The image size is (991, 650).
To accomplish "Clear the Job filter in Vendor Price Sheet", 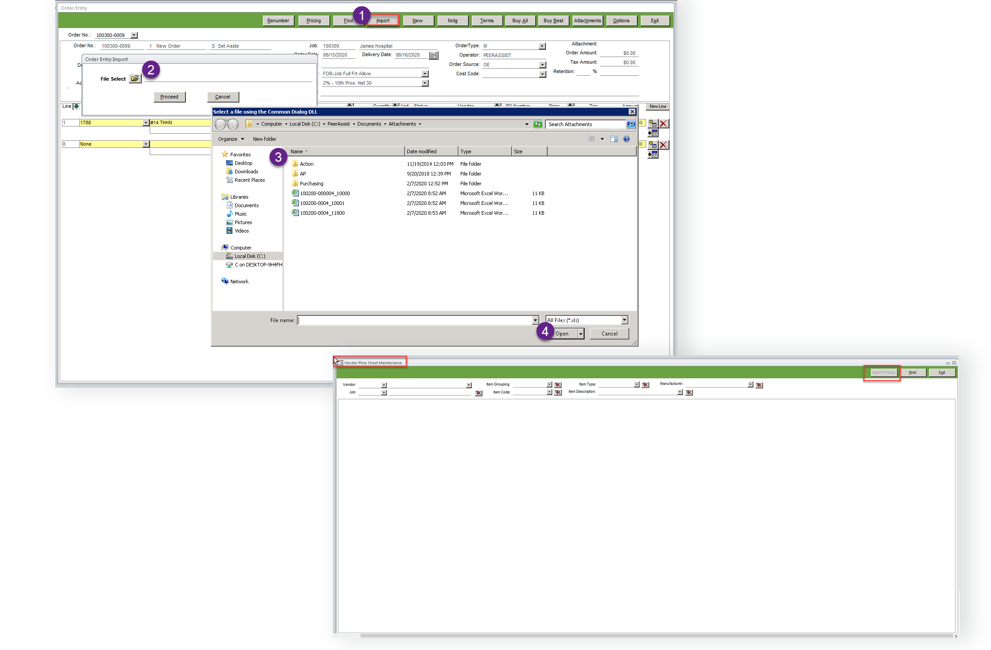I will pos(479,393).
